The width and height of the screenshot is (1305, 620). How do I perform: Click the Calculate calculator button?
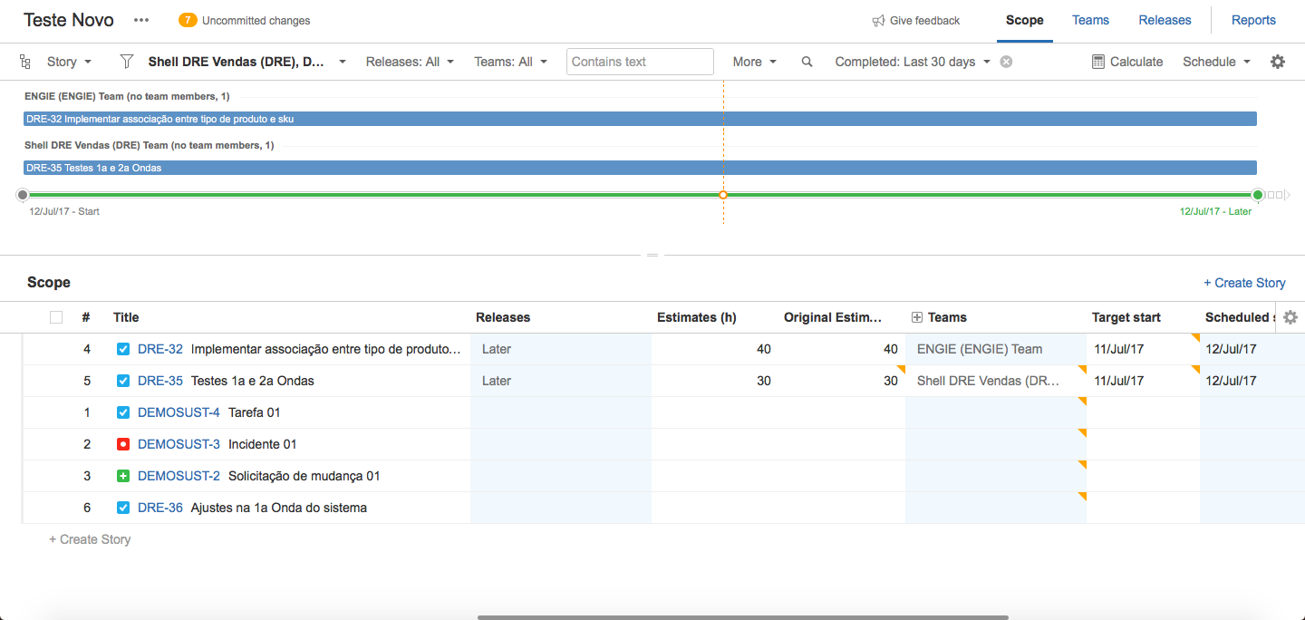coord(1127,62)
